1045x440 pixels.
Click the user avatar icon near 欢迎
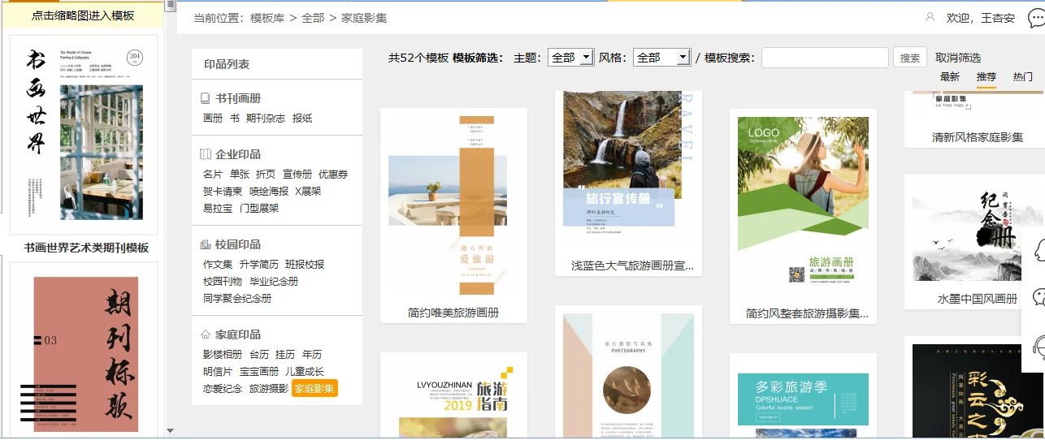930,17
